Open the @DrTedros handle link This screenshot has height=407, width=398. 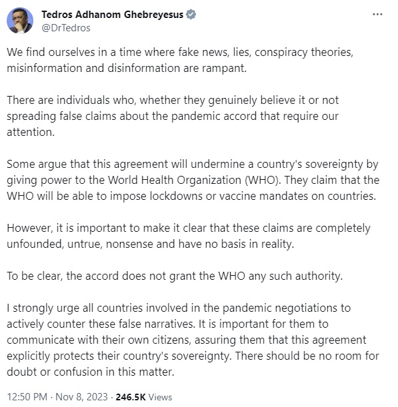tap(66, 28)
